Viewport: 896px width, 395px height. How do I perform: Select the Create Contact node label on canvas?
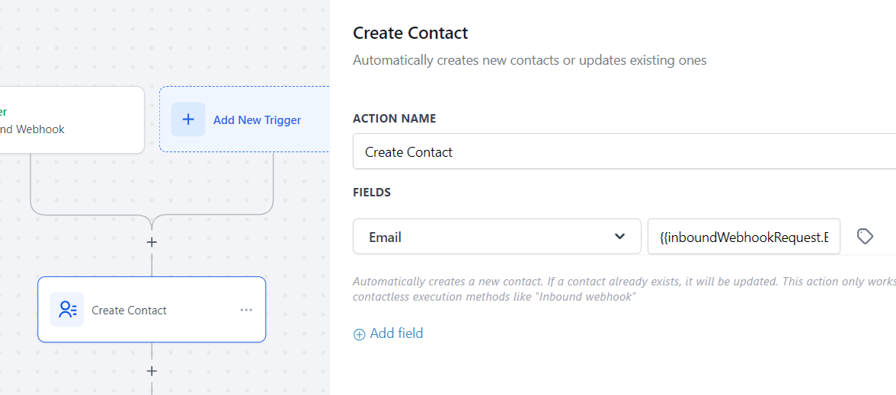pos(129,310)
